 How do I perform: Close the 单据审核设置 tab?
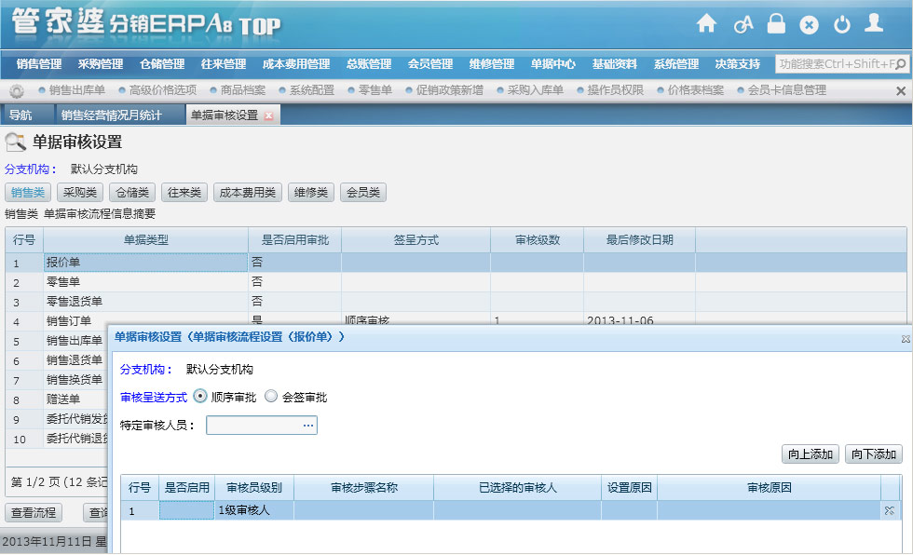269,115
